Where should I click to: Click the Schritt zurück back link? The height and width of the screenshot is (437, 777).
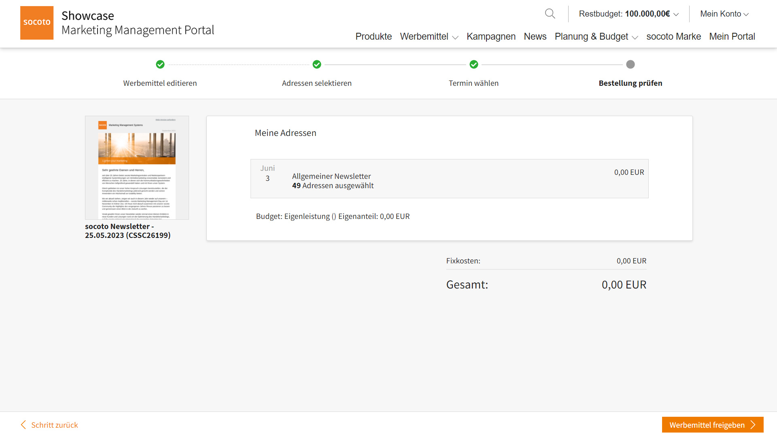[49, 425]
